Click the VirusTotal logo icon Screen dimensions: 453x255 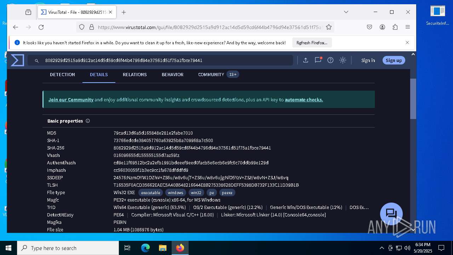(x=17, y=60)
